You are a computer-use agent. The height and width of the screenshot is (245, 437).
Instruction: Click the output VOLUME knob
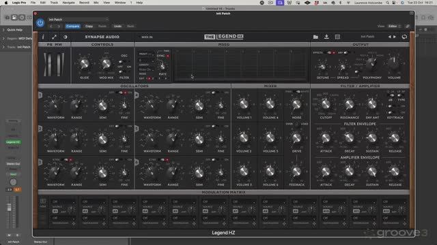tap(393, 64)
